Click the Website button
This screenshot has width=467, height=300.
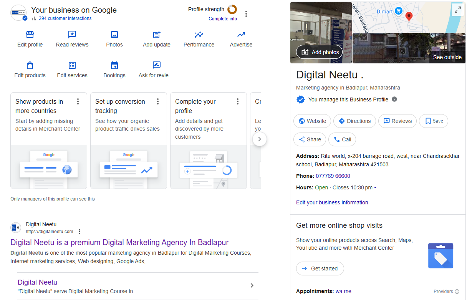[x=312, y=121]
